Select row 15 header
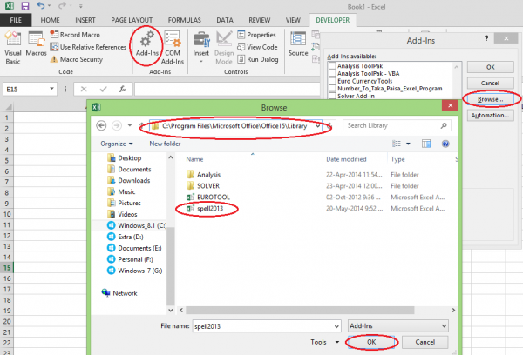This screenshot has height=355, width=523. 7,267
